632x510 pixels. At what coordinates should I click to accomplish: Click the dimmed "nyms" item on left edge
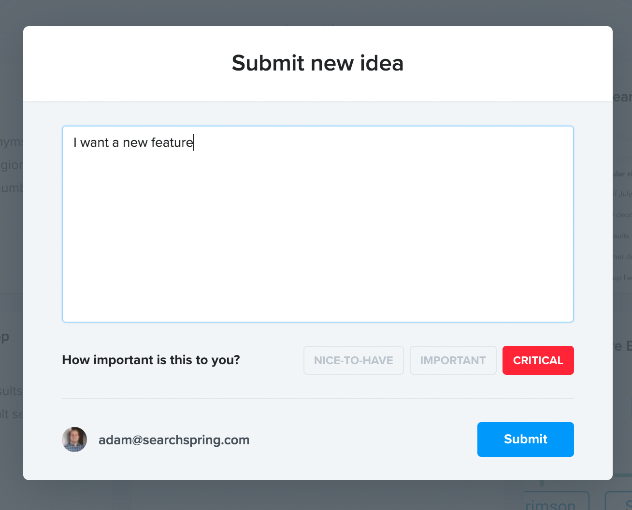(11, 142)
